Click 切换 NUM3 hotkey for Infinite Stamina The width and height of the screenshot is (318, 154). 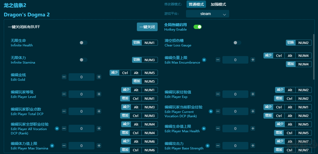click(145, 60)
